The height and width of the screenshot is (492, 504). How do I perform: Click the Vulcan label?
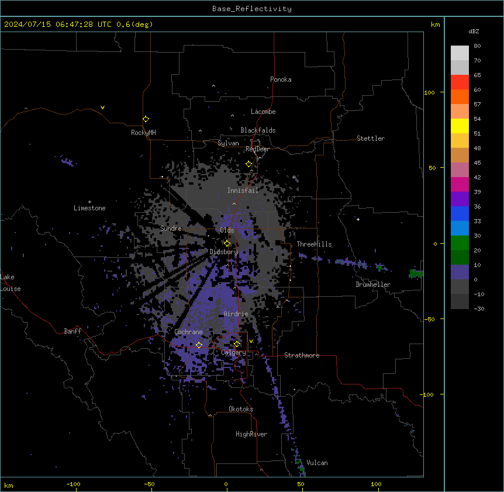[317, 463]
